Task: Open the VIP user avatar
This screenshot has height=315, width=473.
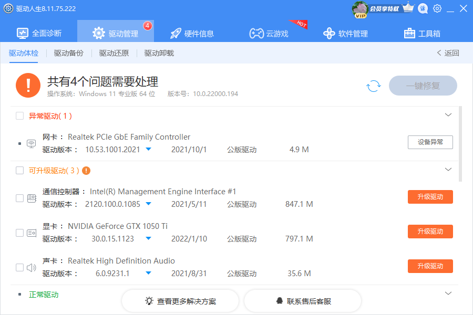Action: point(360,9)
